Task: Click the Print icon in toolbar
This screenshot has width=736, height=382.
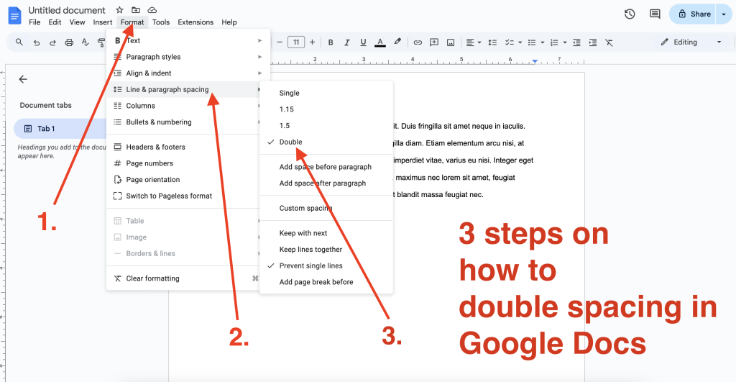Action: coord(70,42)
